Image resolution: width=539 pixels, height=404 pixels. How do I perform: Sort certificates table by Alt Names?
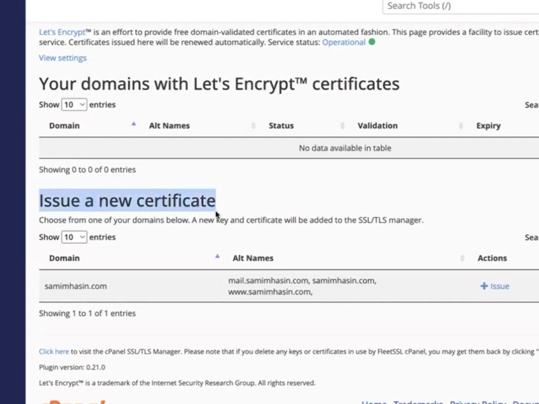169,126
